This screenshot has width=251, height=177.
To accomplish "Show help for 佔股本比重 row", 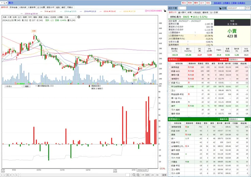I will 188,42.
